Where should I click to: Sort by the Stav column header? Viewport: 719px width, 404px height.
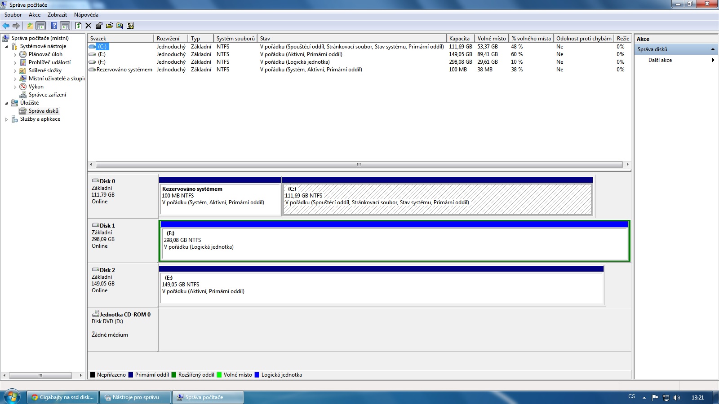coord(352,39)
